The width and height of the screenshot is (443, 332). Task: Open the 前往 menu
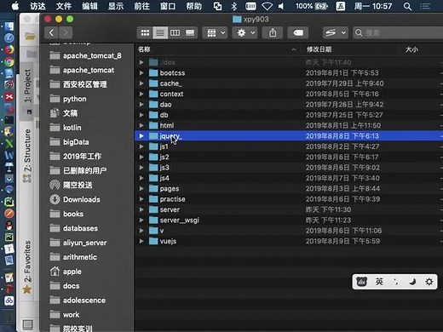click(x=141, y=6)
